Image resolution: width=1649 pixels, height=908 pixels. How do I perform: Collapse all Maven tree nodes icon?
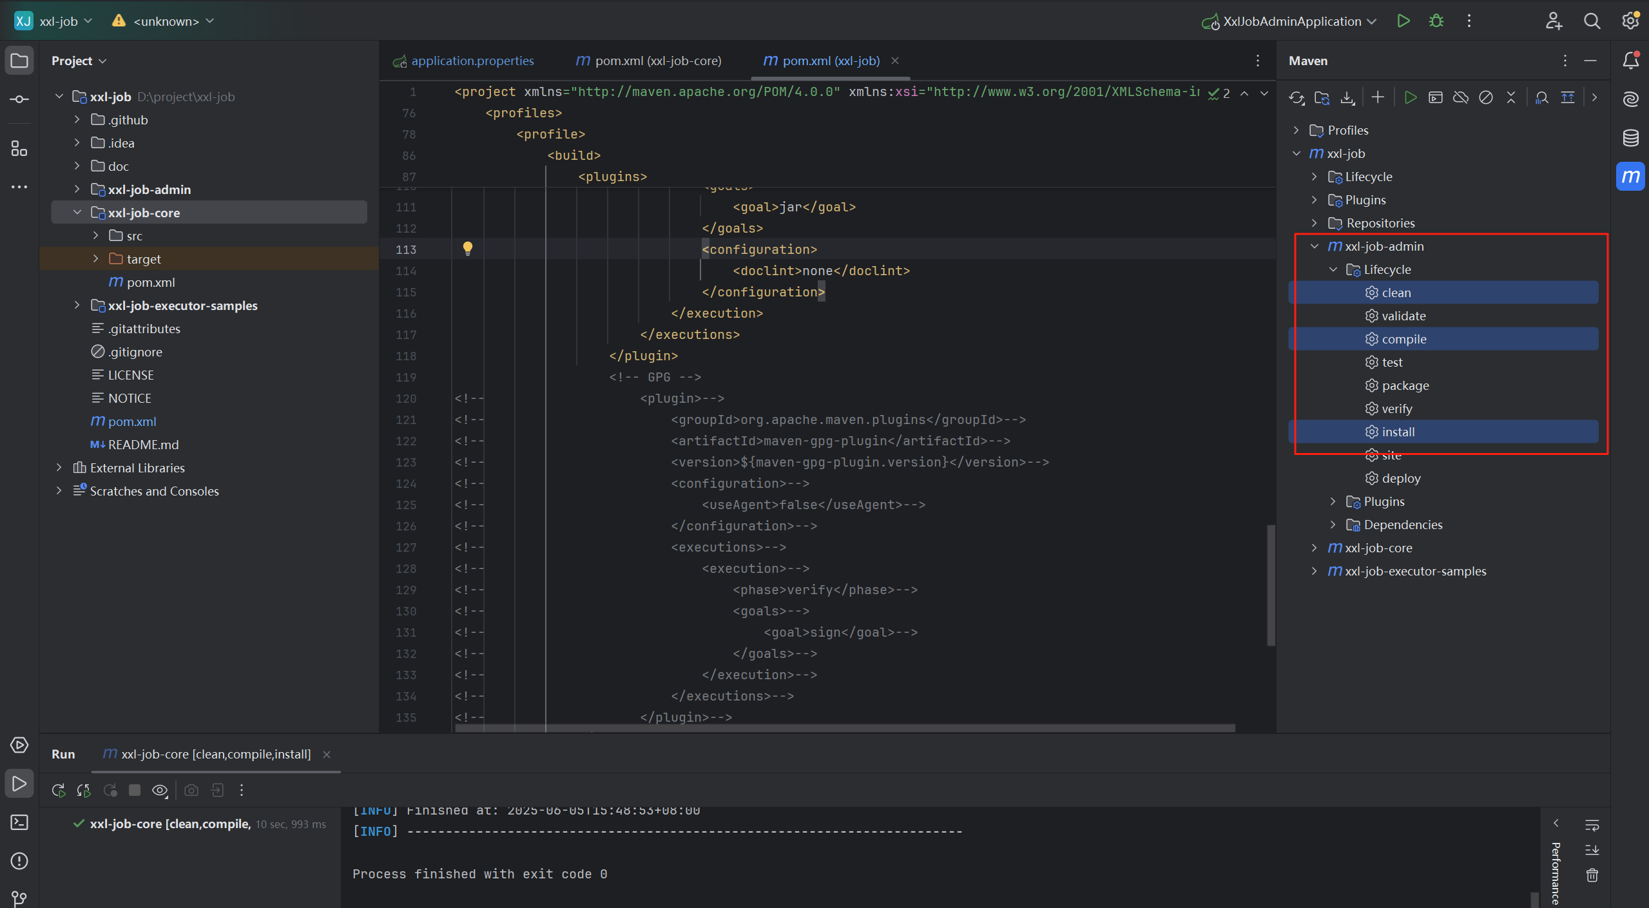(1511, 97)
